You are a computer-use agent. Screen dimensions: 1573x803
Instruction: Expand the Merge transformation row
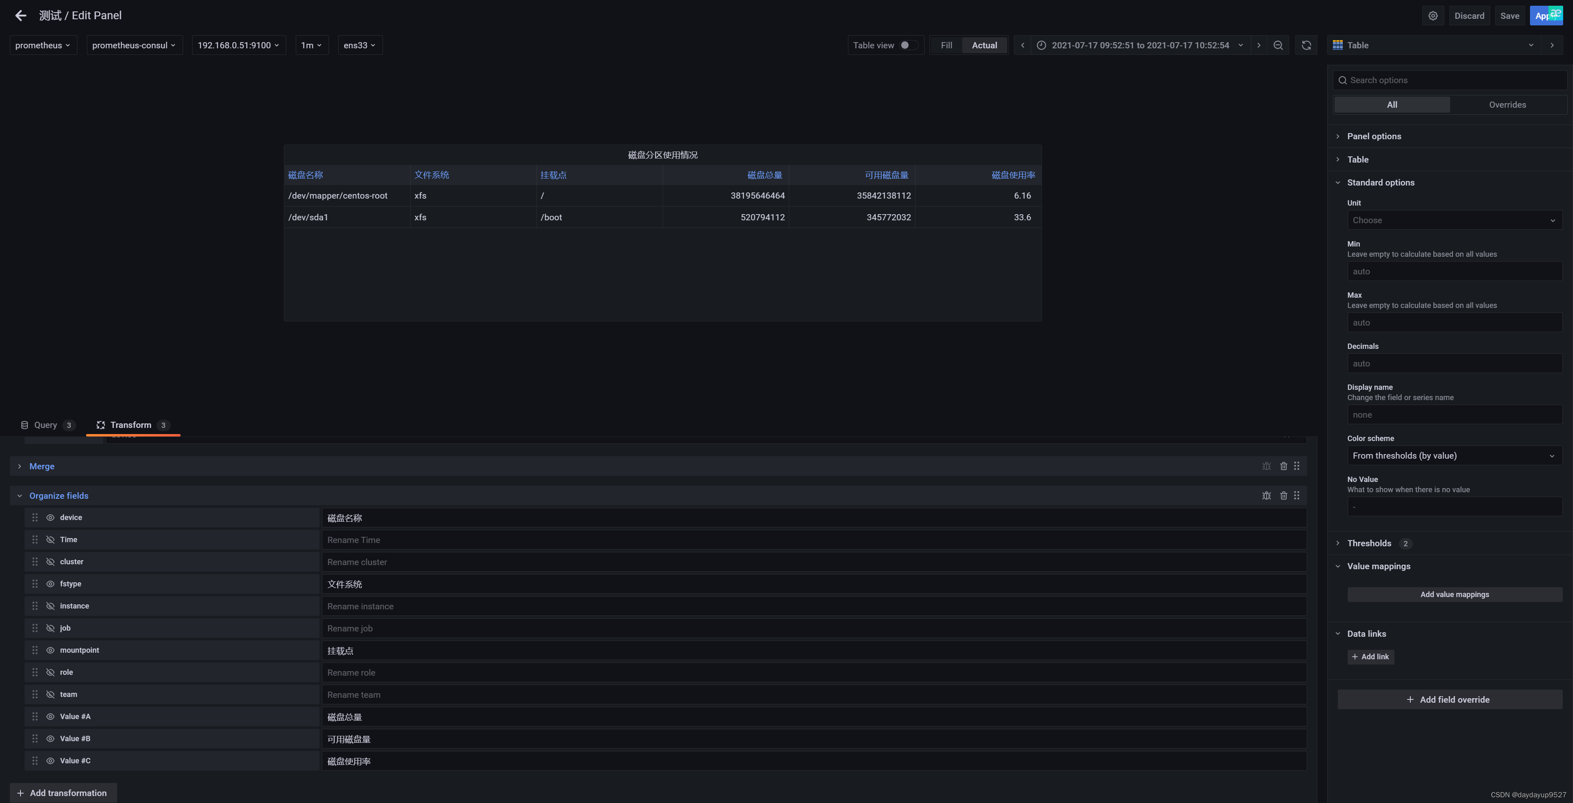20,466
